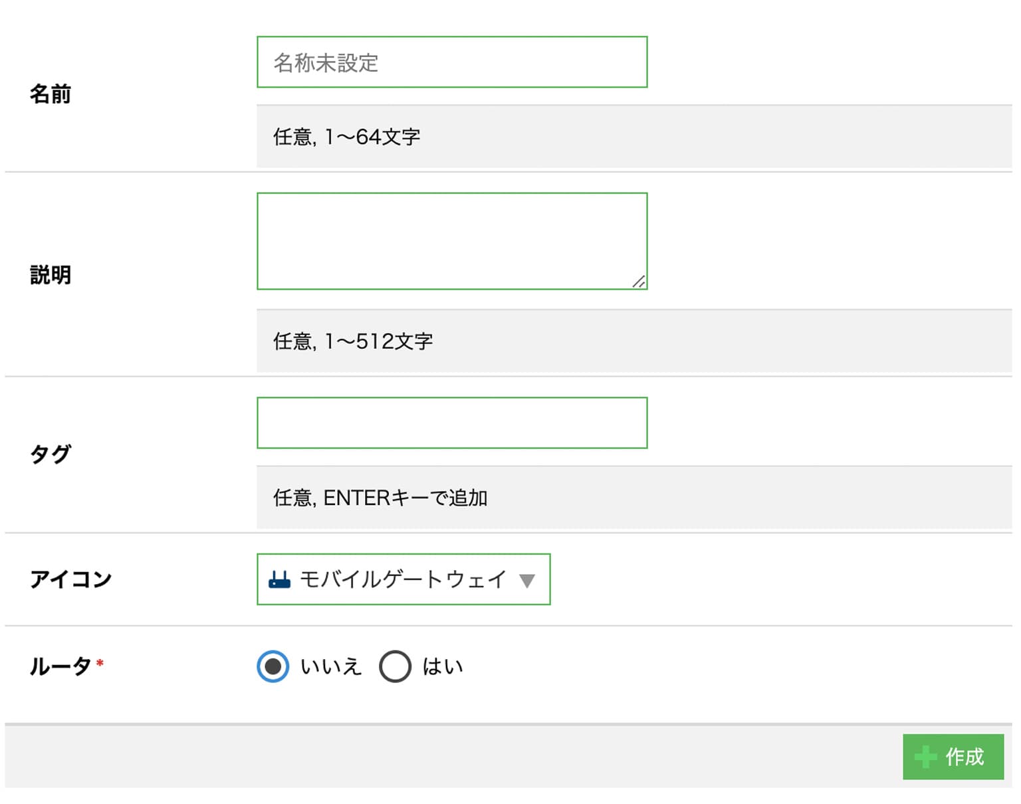Click the 任意, ENTERキーで追加 hint text

381,498
